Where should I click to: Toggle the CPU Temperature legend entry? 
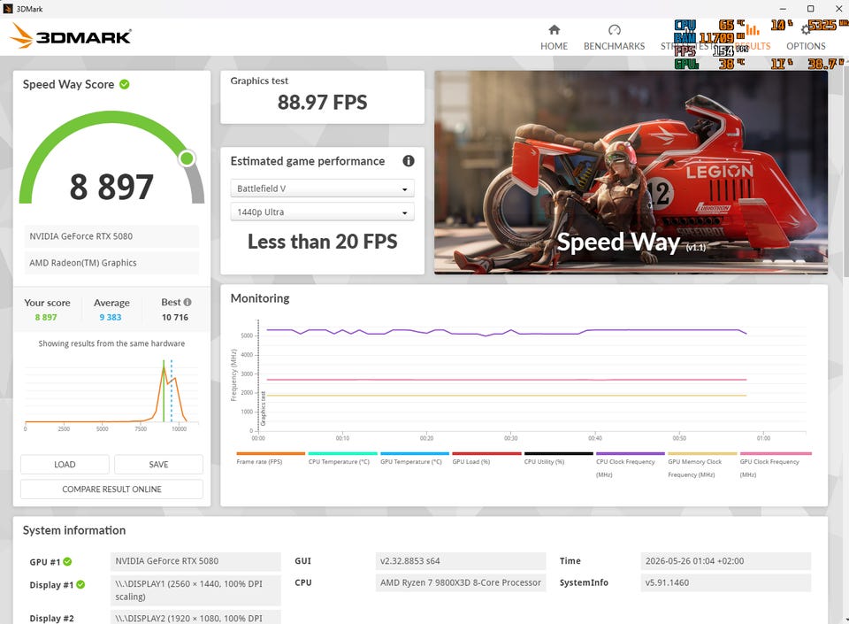pyautogui.click(x=342, y=458)
